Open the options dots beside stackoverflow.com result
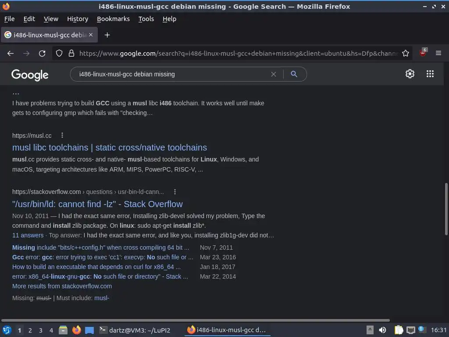This screenshot has width=449, height=337. [x=175, y=192]
